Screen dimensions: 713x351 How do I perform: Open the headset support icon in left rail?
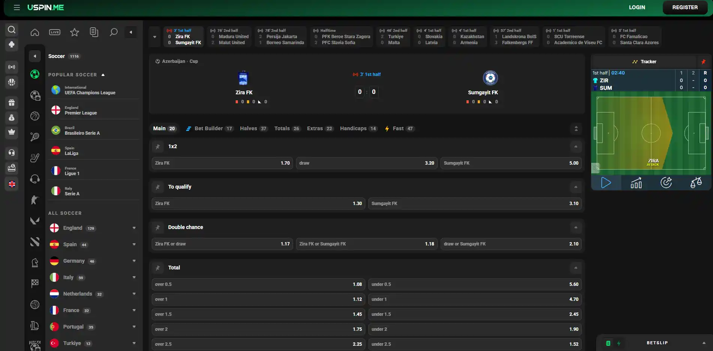[12, 152]
